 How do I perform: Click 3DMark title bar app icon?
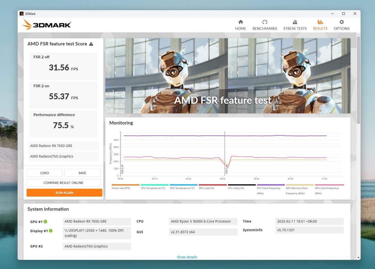click(21, 14)
